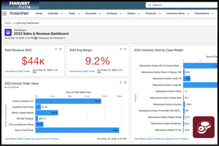Open the Contacts dropdown arrow

pyautogui.click(x=121, y=14)
